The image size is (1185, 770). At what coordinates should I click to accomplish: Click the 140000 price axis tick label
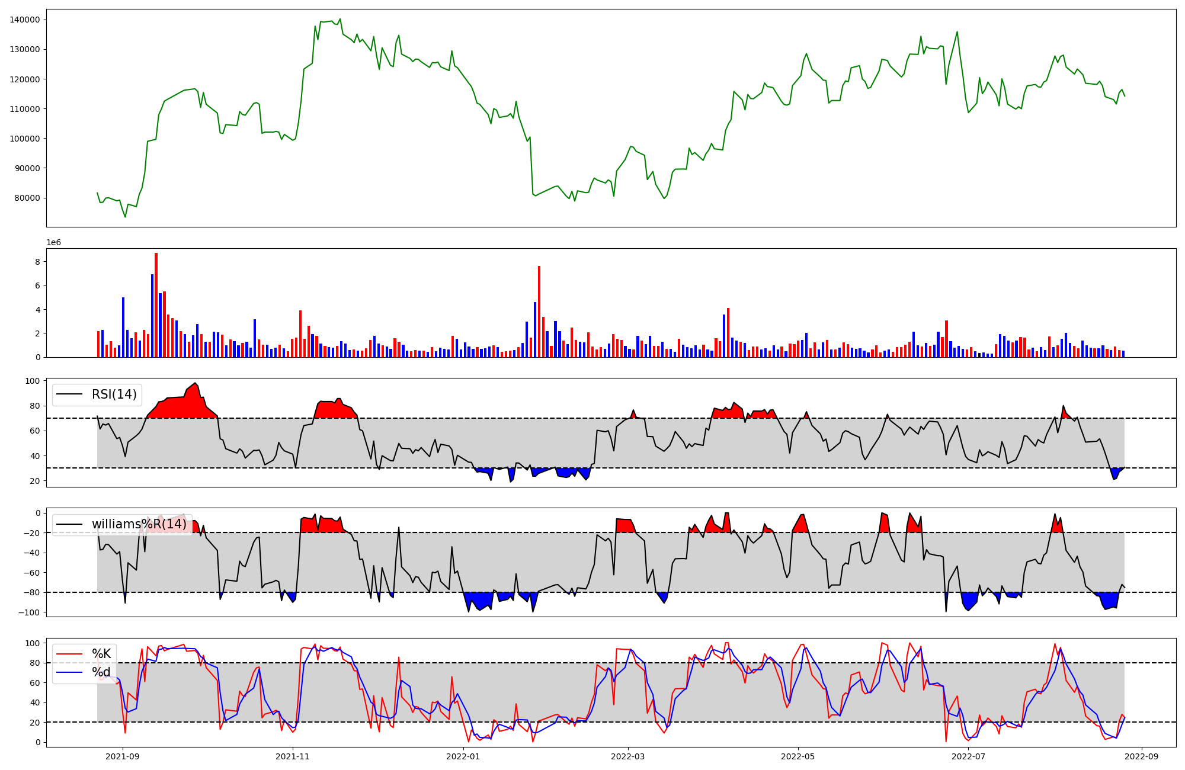click(x=25, y=20)
